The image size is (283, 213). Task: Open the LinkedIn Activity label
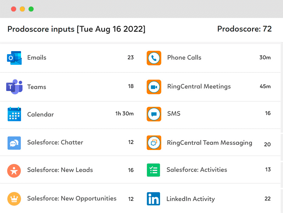tap(190, 199)
